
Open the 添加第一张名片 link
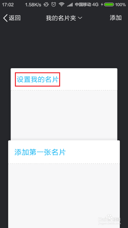pyautogui.click(x=40, y=152)
